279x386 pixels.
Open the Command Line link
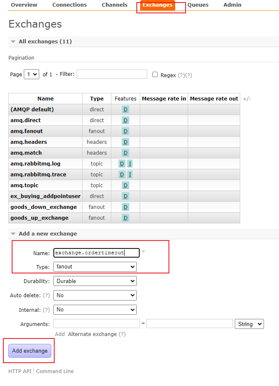click(55, 371)
